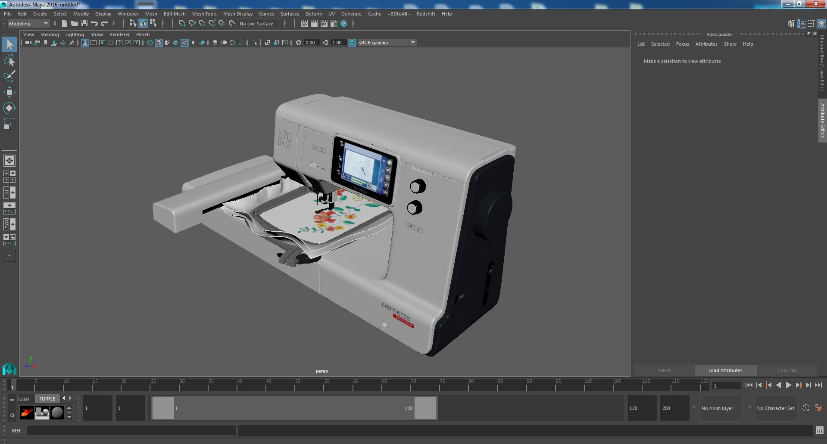
Task: Toggle color management ON button
Action: point(352,43)
